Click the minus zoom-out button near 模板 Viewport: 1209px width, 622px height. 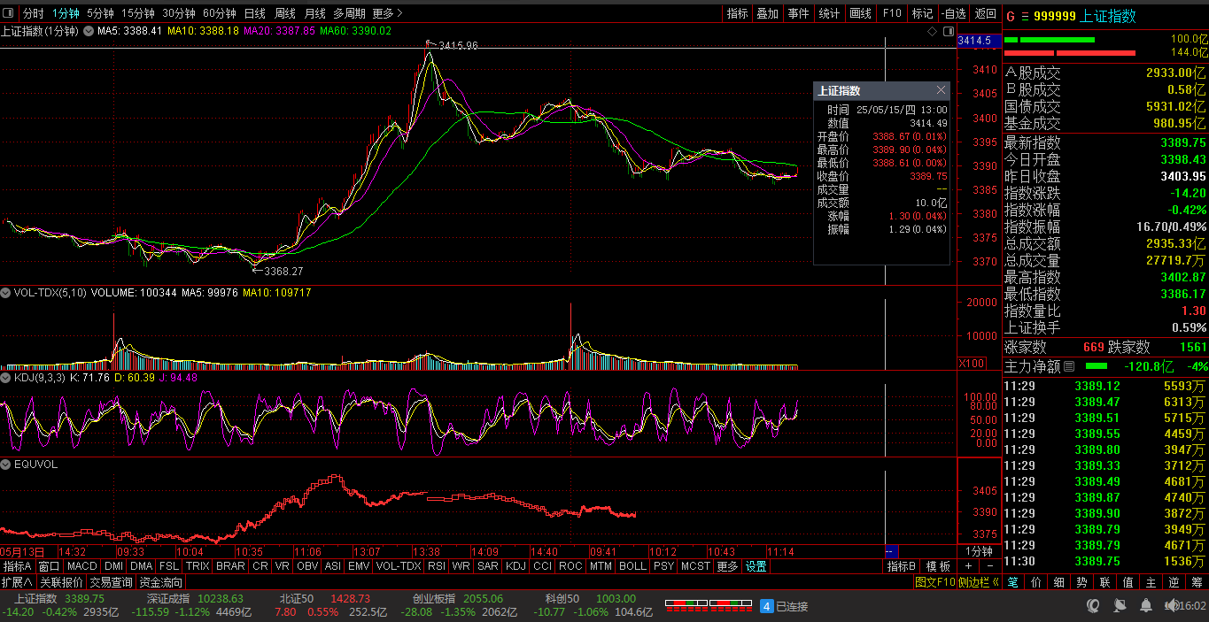(989, 566)
